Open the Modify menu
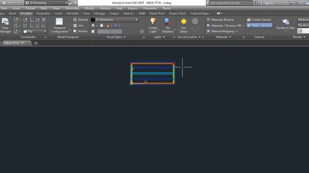This screenshot has height=173, width=309. (x=89, y=9)
